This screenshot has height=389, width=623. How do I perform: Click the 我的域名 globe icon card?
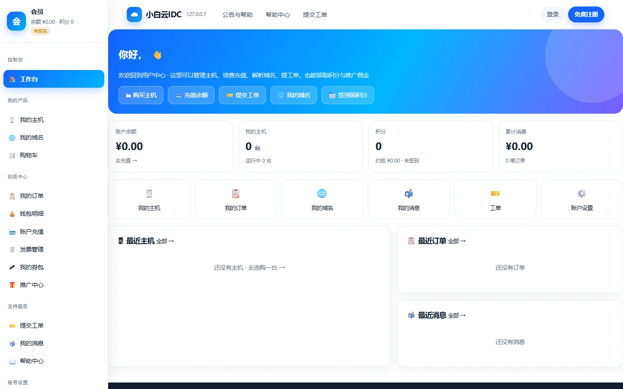(322, 199)
